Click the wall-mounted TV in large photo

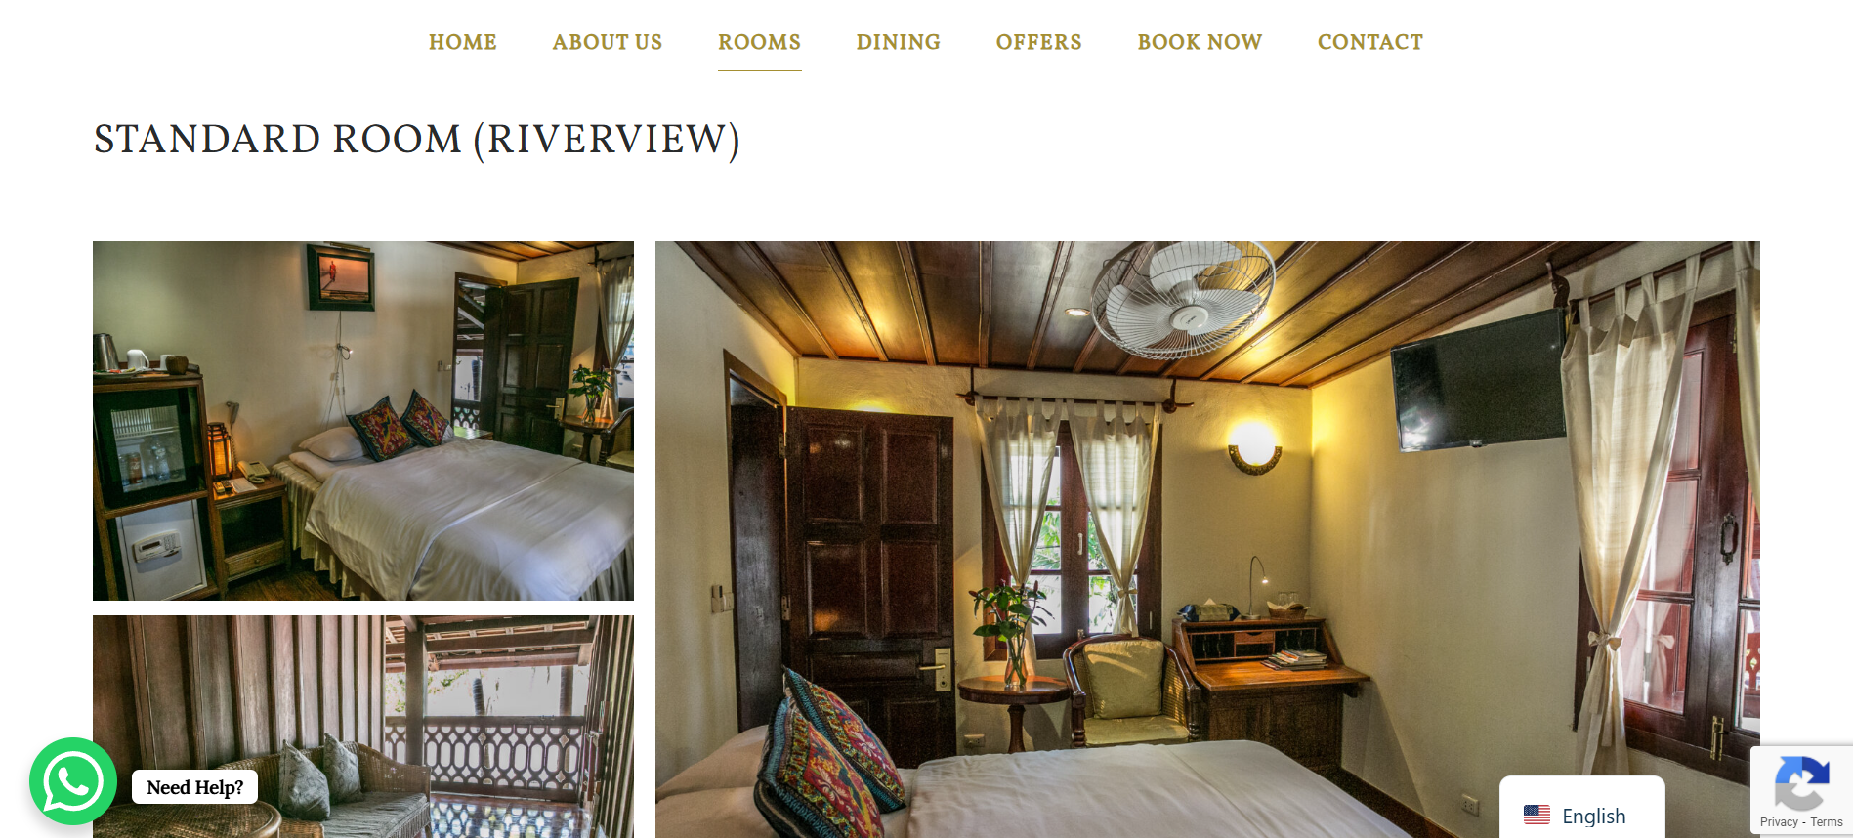(x=1479, y=381)
